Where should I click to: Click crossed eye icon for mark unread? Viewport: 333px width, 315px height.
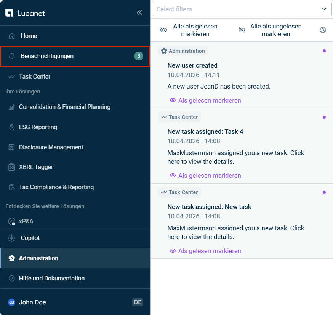242,30
